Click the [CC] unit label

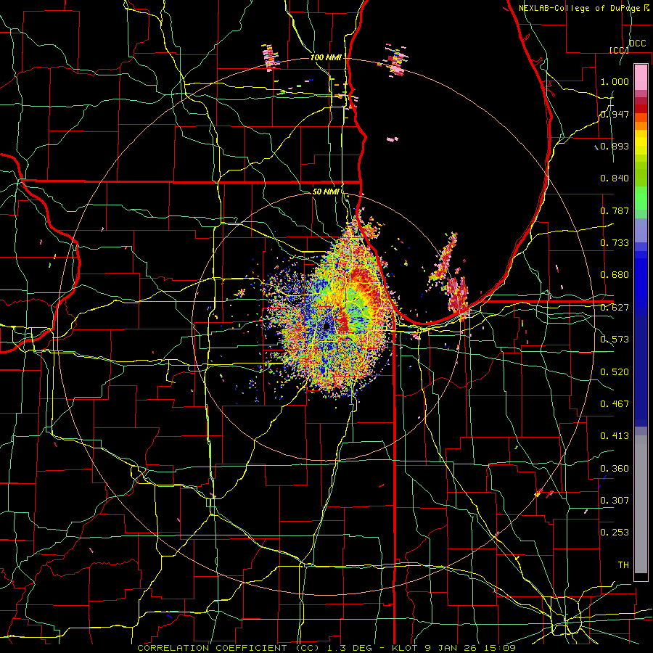[x=619, y=50]
